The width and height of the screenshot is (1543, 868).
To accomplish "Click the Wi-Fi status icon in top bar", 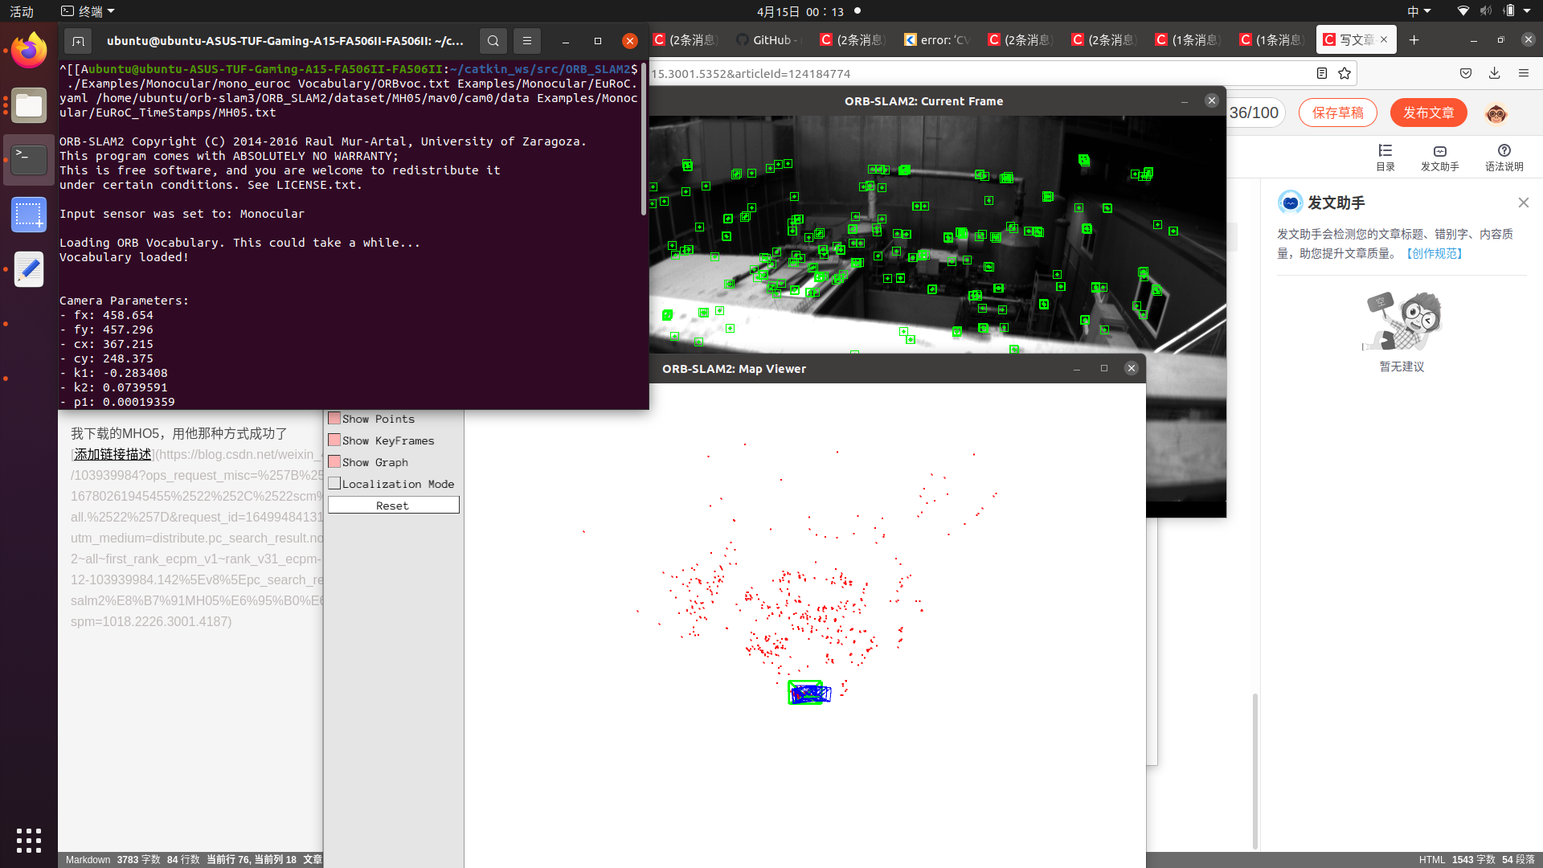I will click(1463, 11).
